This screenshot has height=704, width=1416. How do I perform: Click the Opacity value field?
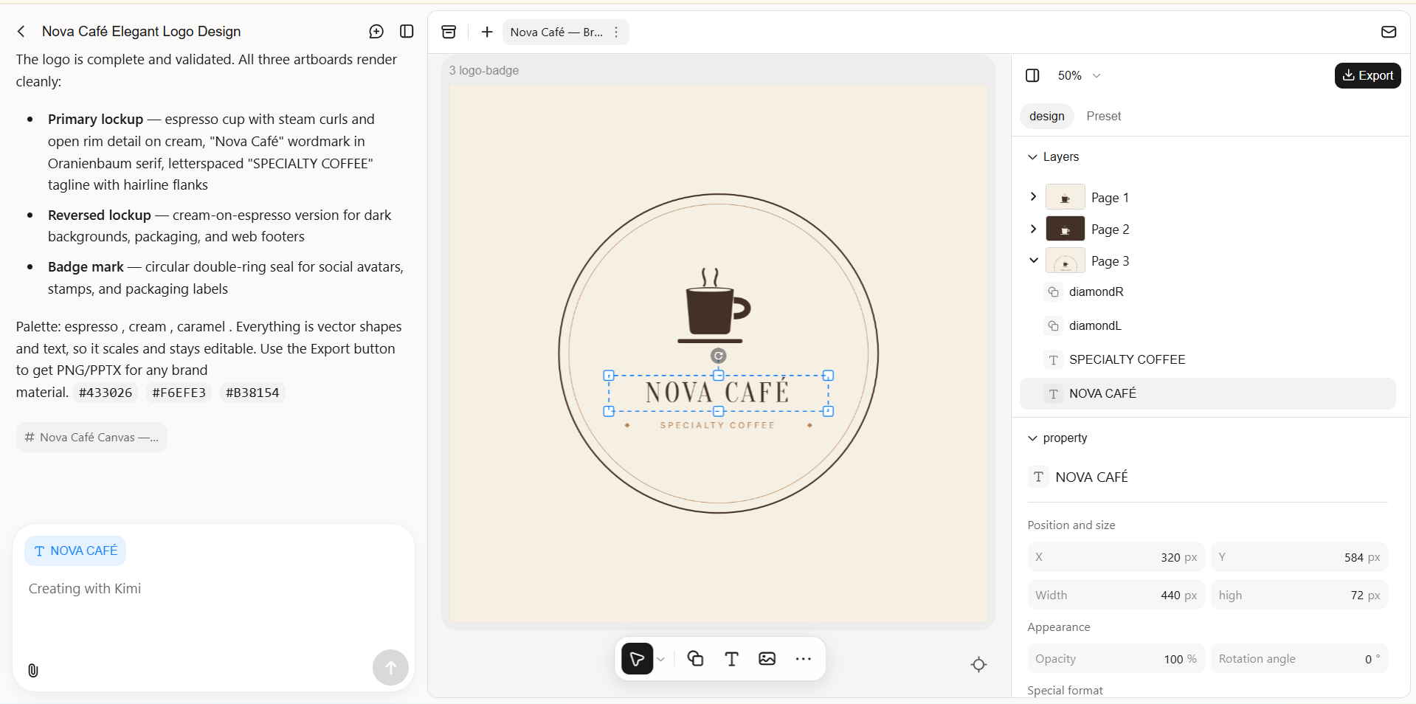point(1116,658)
